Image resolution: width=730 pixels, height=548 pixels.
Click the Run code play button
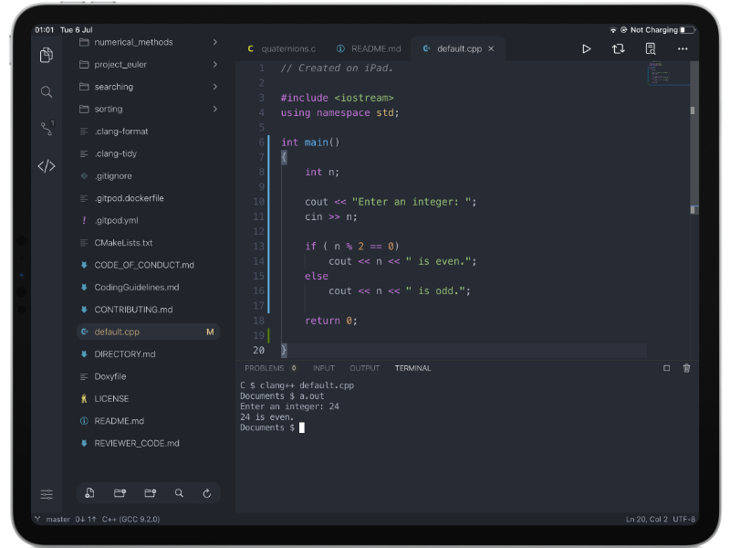pos(587,48)
